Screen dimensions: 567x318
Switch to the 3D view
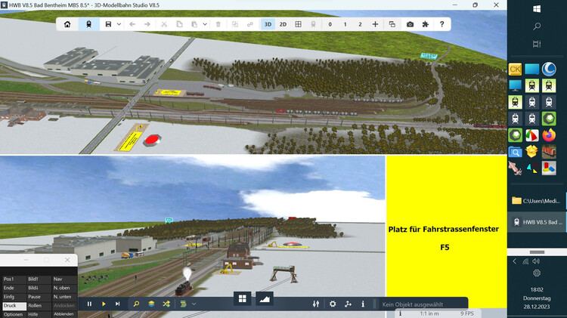tap(268, 24)
